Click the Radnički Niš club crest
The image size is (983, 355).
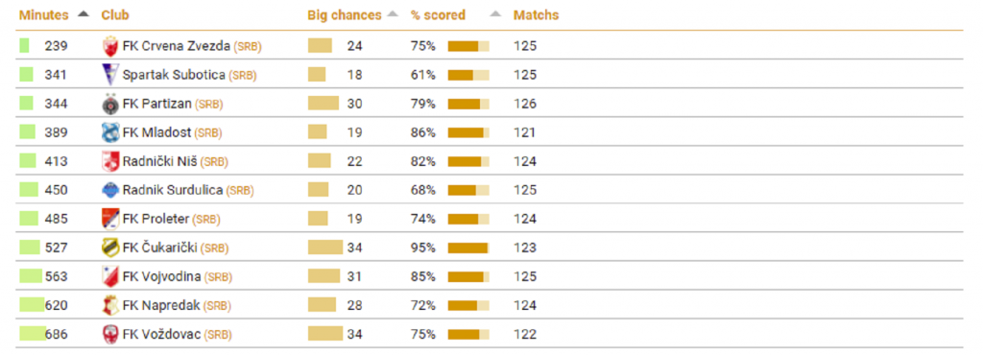tap(109, 161)
